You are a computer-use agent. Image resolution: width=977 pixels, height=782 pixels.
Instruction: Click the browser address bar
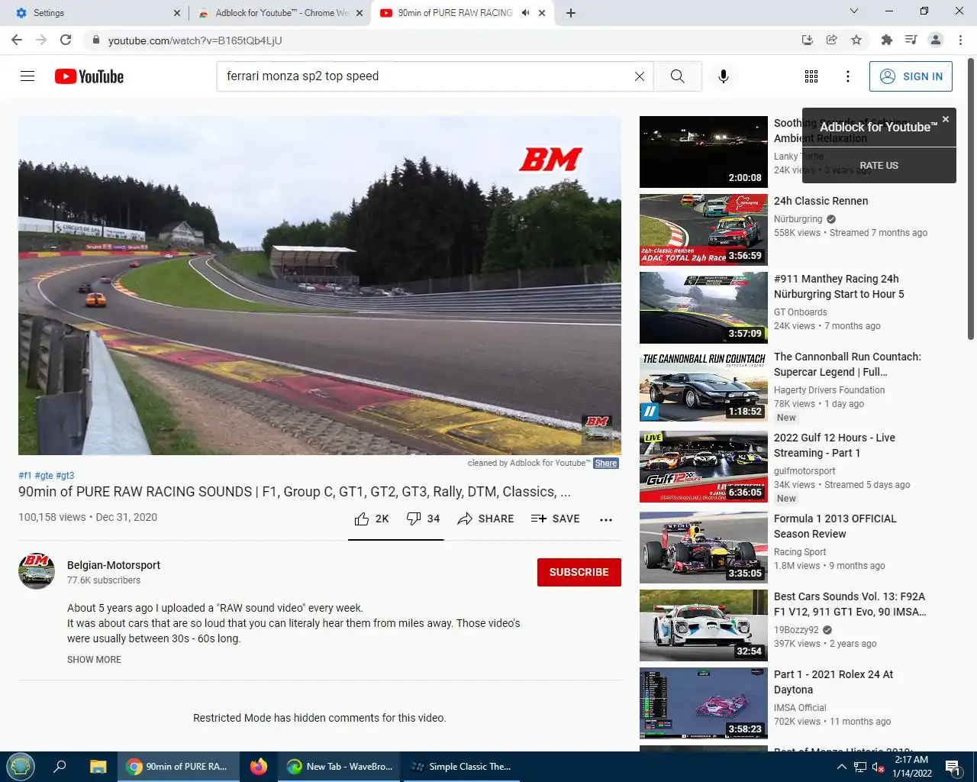(443, 40)
